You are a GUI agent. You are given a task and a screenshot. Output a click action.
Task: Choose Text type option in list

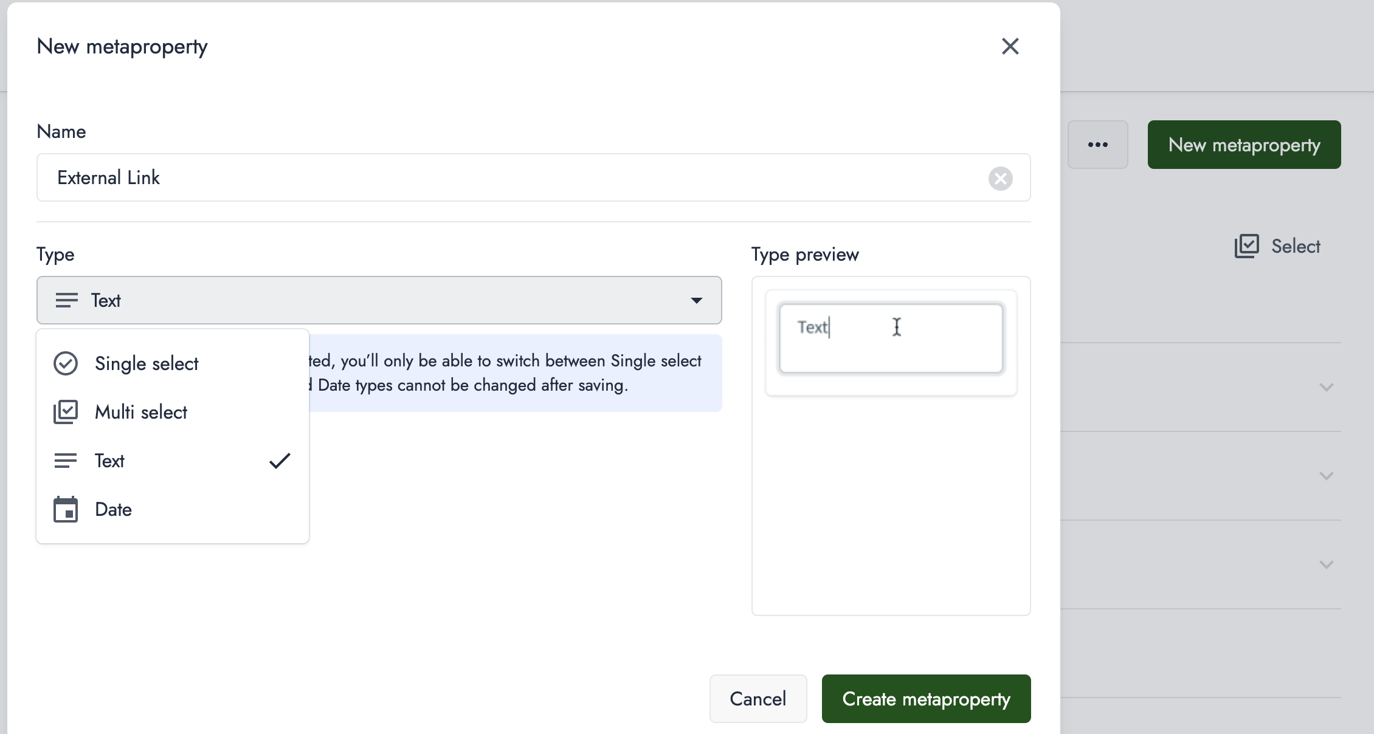click(x=173, y=461)
